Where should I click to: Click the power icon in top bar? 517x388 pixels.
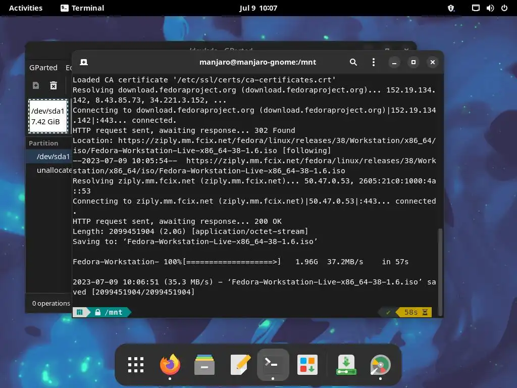click(x=504, y=8)
